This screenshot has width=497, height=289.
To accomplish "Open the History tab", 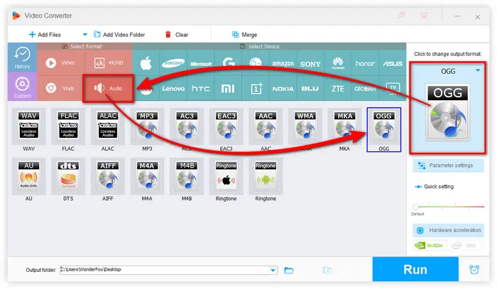I will click(22, 58).
